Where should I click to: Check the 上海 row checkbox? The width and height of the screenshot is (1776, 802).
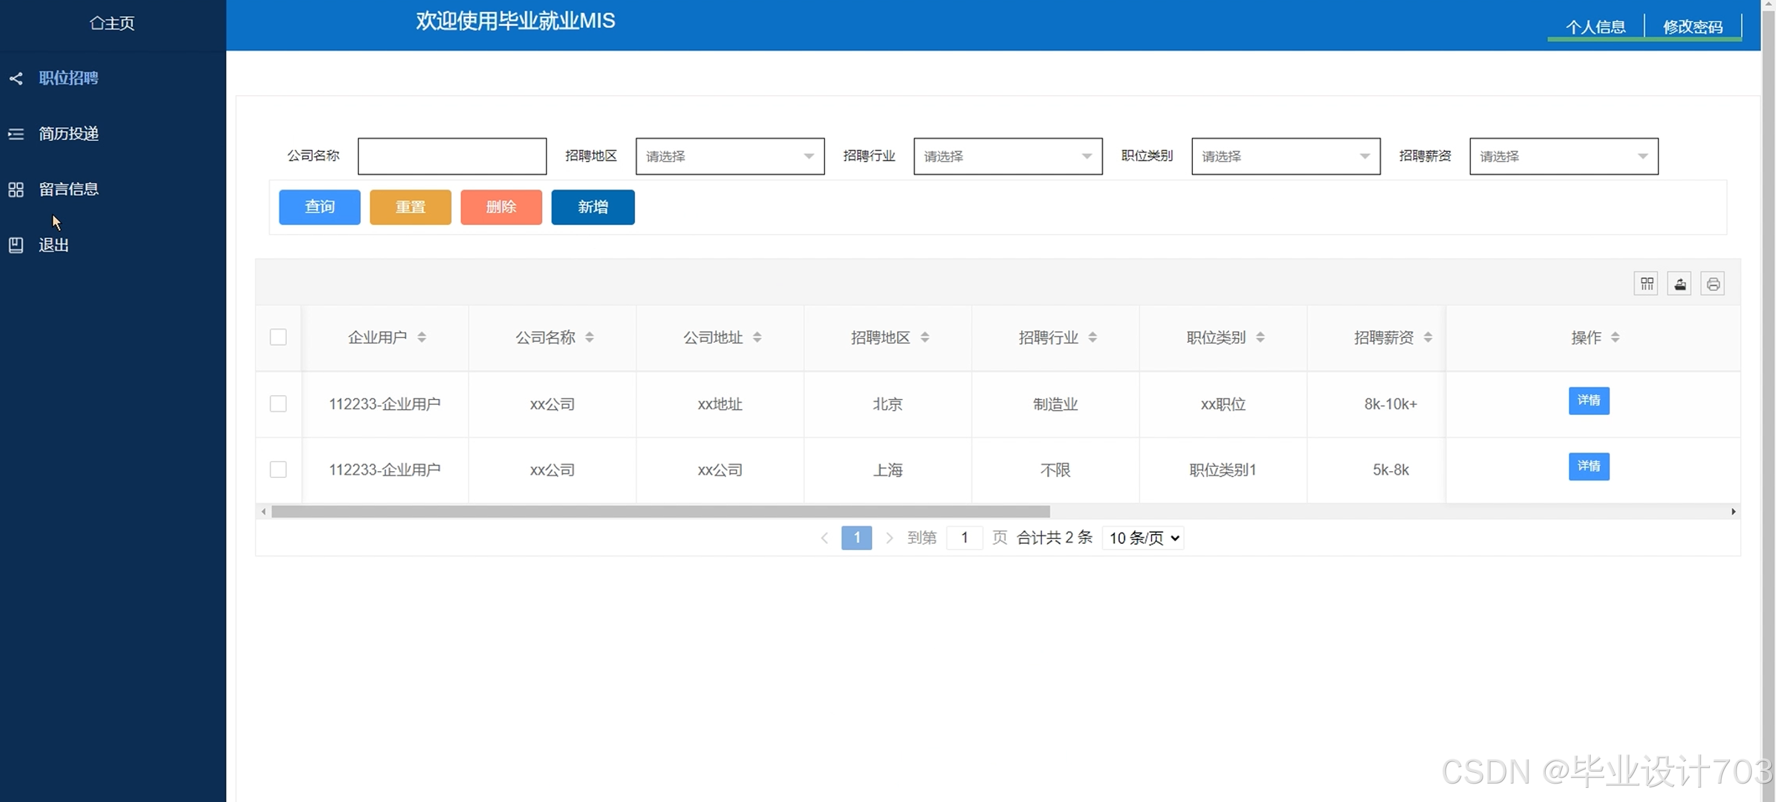tap(278, 470)
